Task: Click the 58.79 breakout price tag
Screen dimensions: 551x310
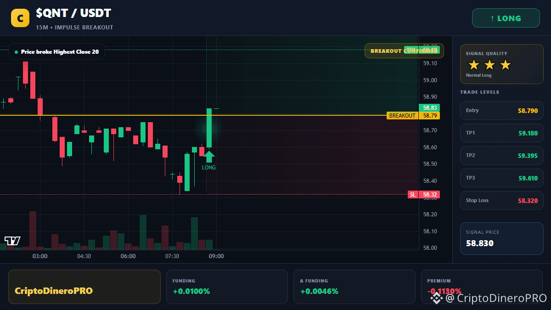Action: pyautogui.click(x=429, y=116)
